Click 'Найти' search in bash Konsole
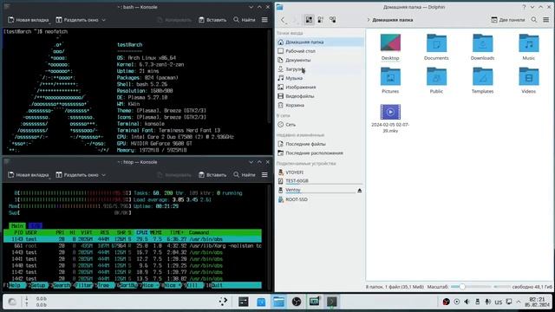This screenshot has height=312, width=555. (x=245, y=20)
